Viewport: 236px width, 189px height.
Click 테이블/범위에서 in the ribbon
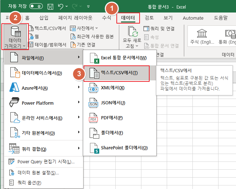47,45
